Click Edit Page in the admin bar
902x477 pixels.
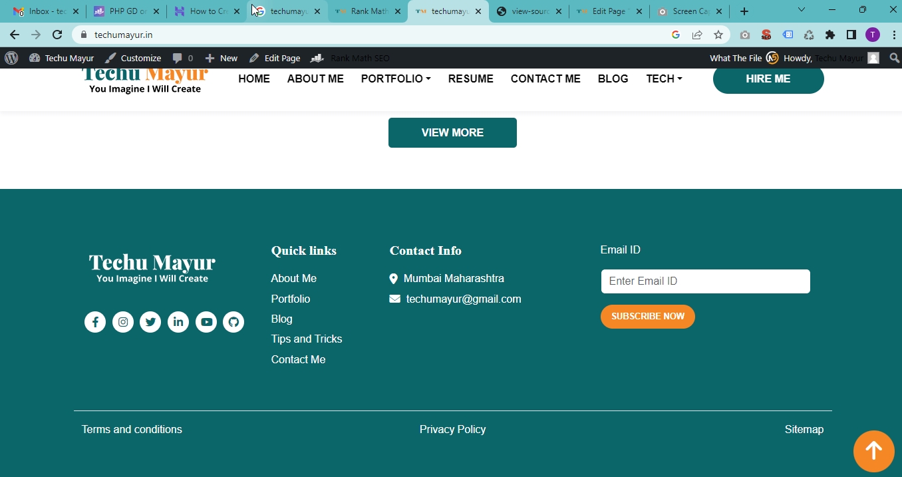[275, 58]
